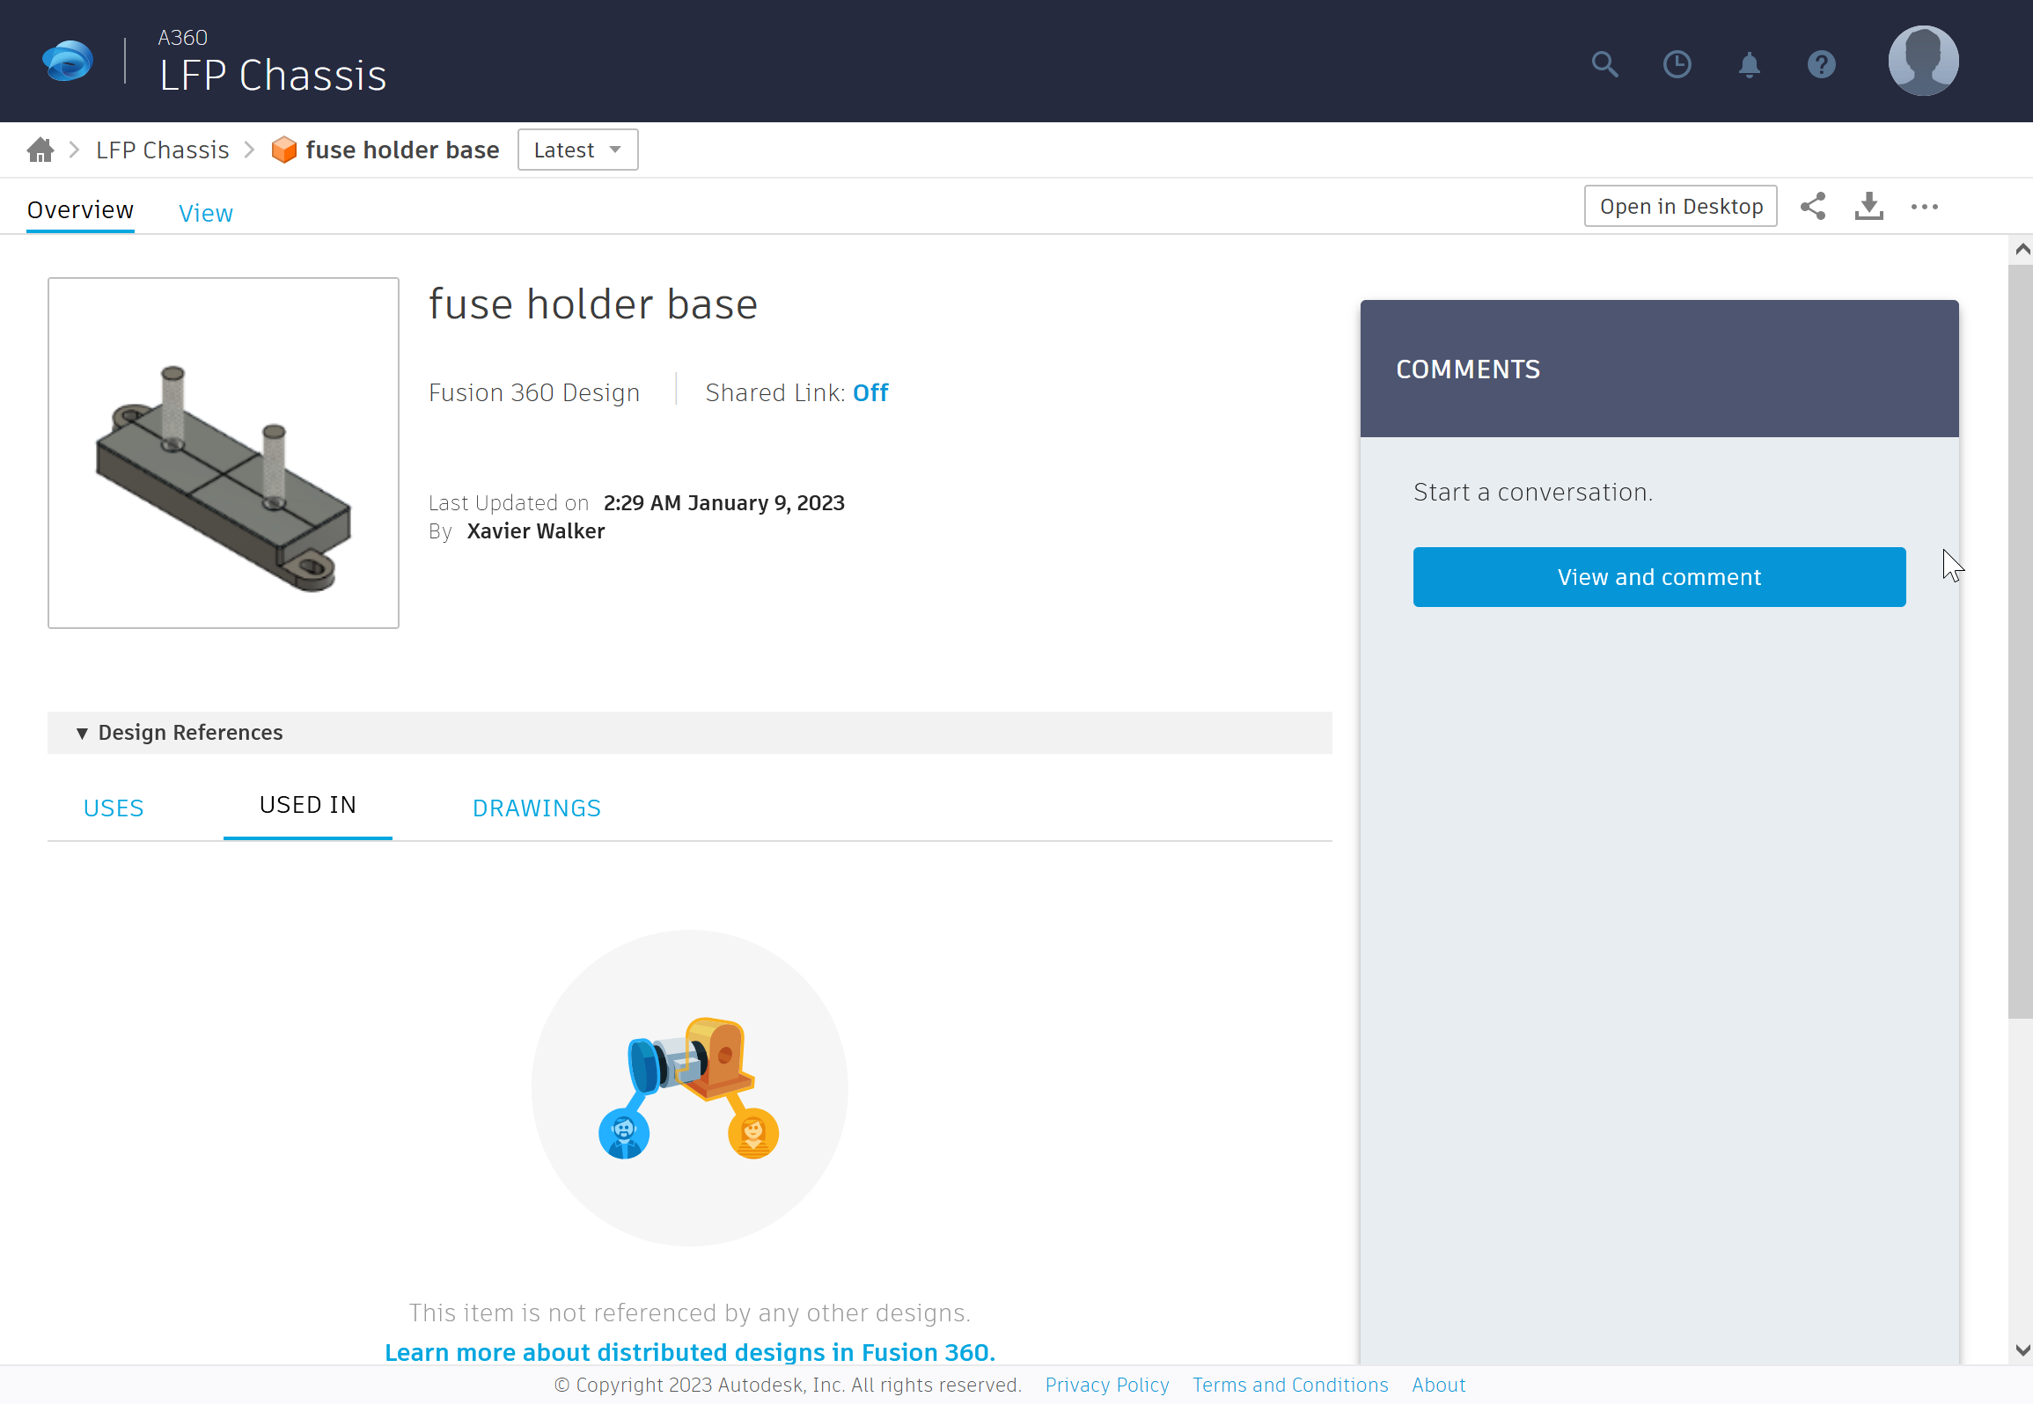Viewport: 2033px width, 1404px height.
Task: Click the View and comment button
Action: pos(1658,576)
